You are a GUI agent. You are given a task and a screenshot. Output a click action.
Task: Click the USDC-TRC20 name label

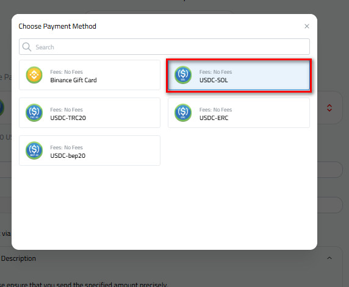click(x=68, y=118)
